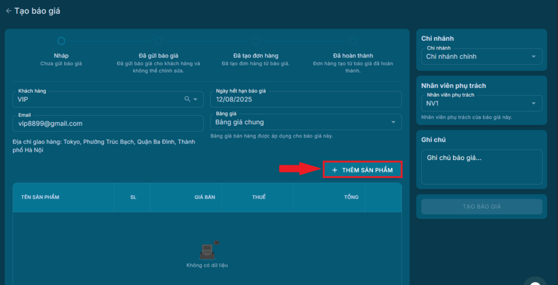
Task: Click the Đã hoàn thành step circle
Action: (x=353, y=41)
